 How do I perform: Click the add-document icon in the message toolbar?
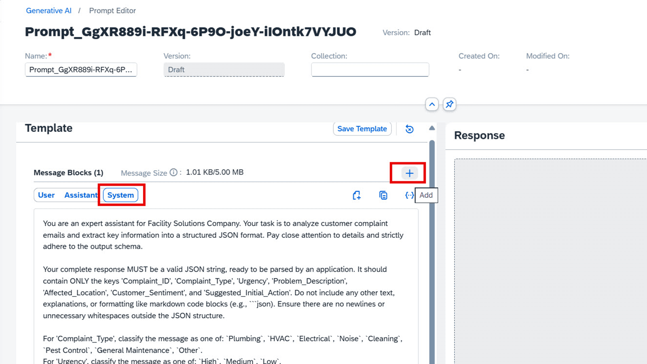coord(356,195)
